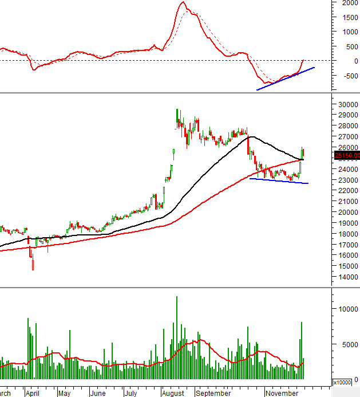Viewport: 360px width, 397px height.
Task: Click the 14000 price axis label
Action: [x=347, y=277]
